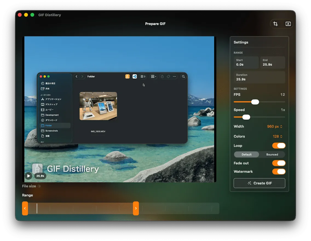Select 共有 in Finder sidebar

(55, 89)
